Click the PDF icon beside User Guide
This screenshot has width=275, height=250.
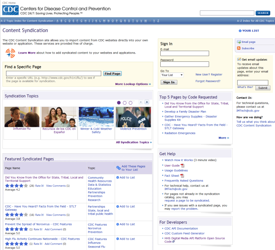(183, 166)
